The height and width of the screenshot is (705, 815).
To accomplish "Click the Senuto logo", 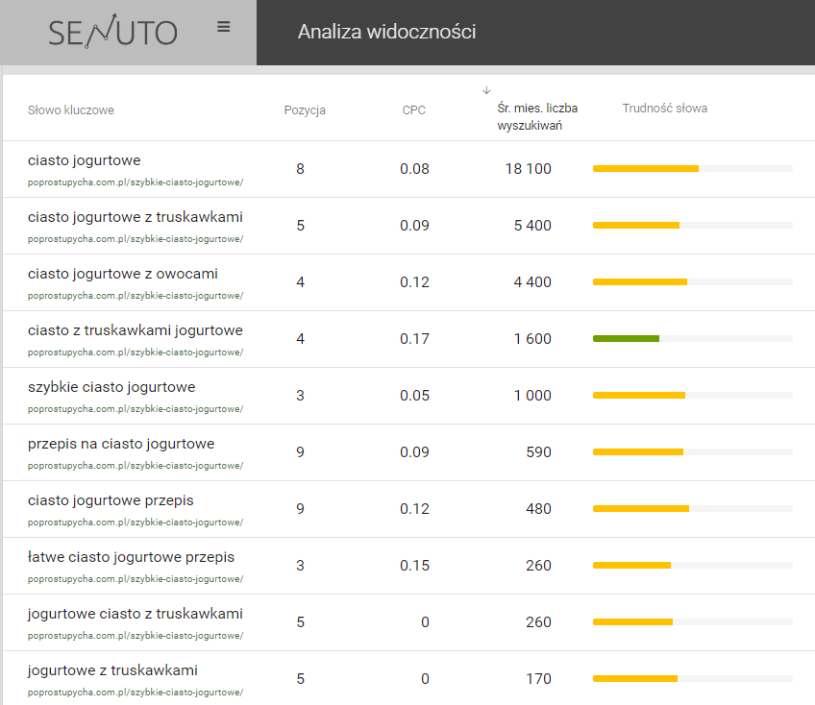I will pyautogui.click(x=112, y=32).
